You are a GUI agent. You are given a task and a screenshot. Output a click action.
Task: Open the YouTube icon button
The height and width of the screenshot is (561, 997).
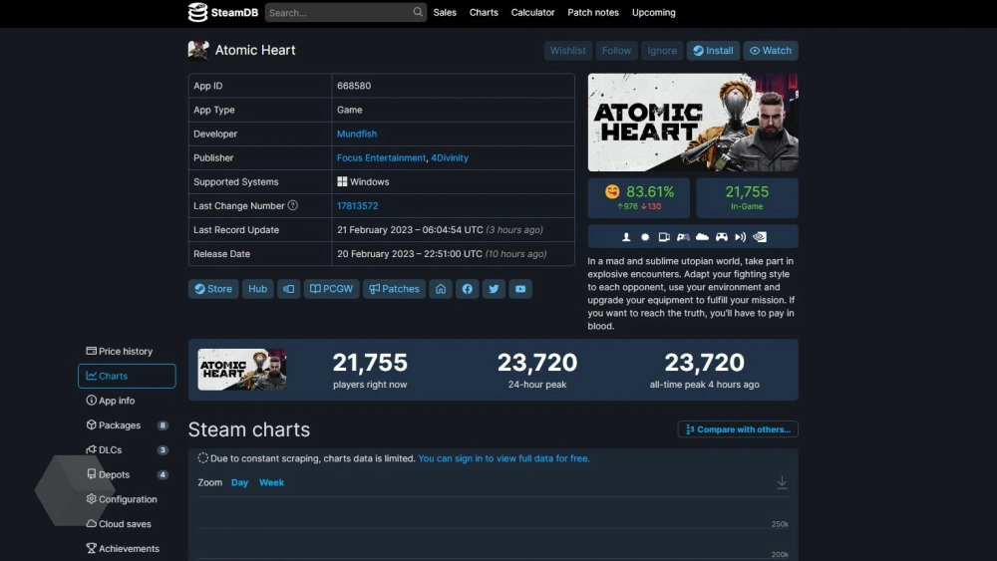pyautogui.click(x=519, y=289)
